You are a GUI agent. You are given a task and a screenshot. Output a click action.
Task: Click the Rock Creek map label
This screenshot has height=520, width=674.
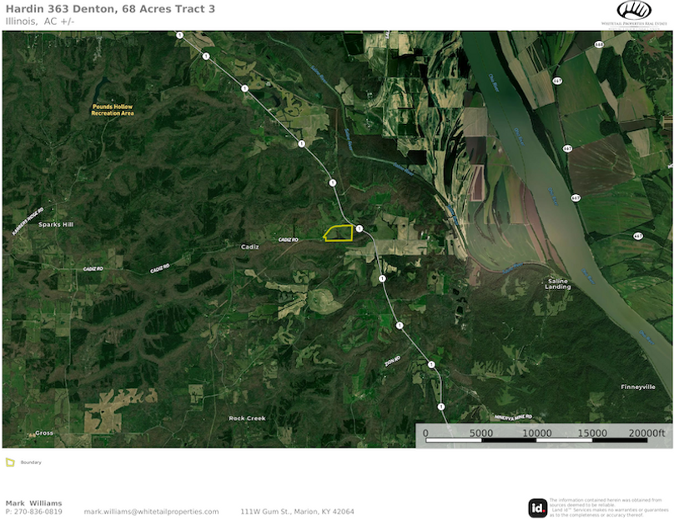click(247, 417)
